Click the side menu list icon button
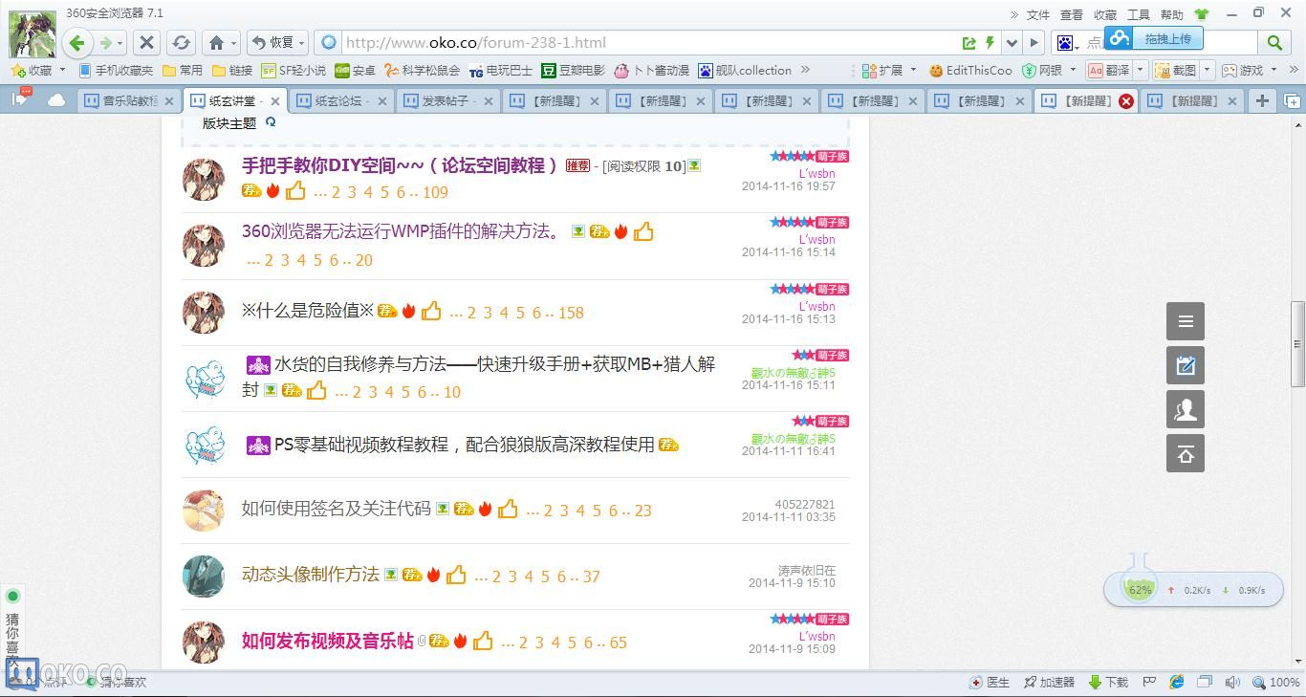 1186,321
